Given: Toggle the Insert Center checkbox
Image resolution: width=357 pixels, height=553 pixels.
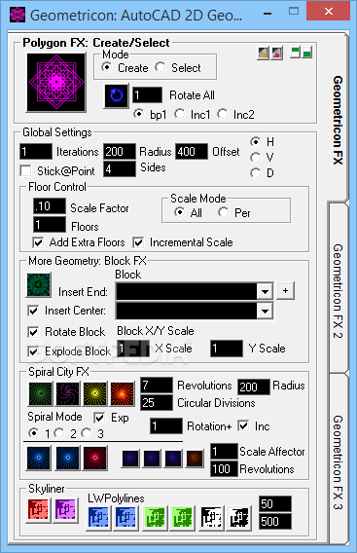Looking at the screenshot, I should point(33,311).
